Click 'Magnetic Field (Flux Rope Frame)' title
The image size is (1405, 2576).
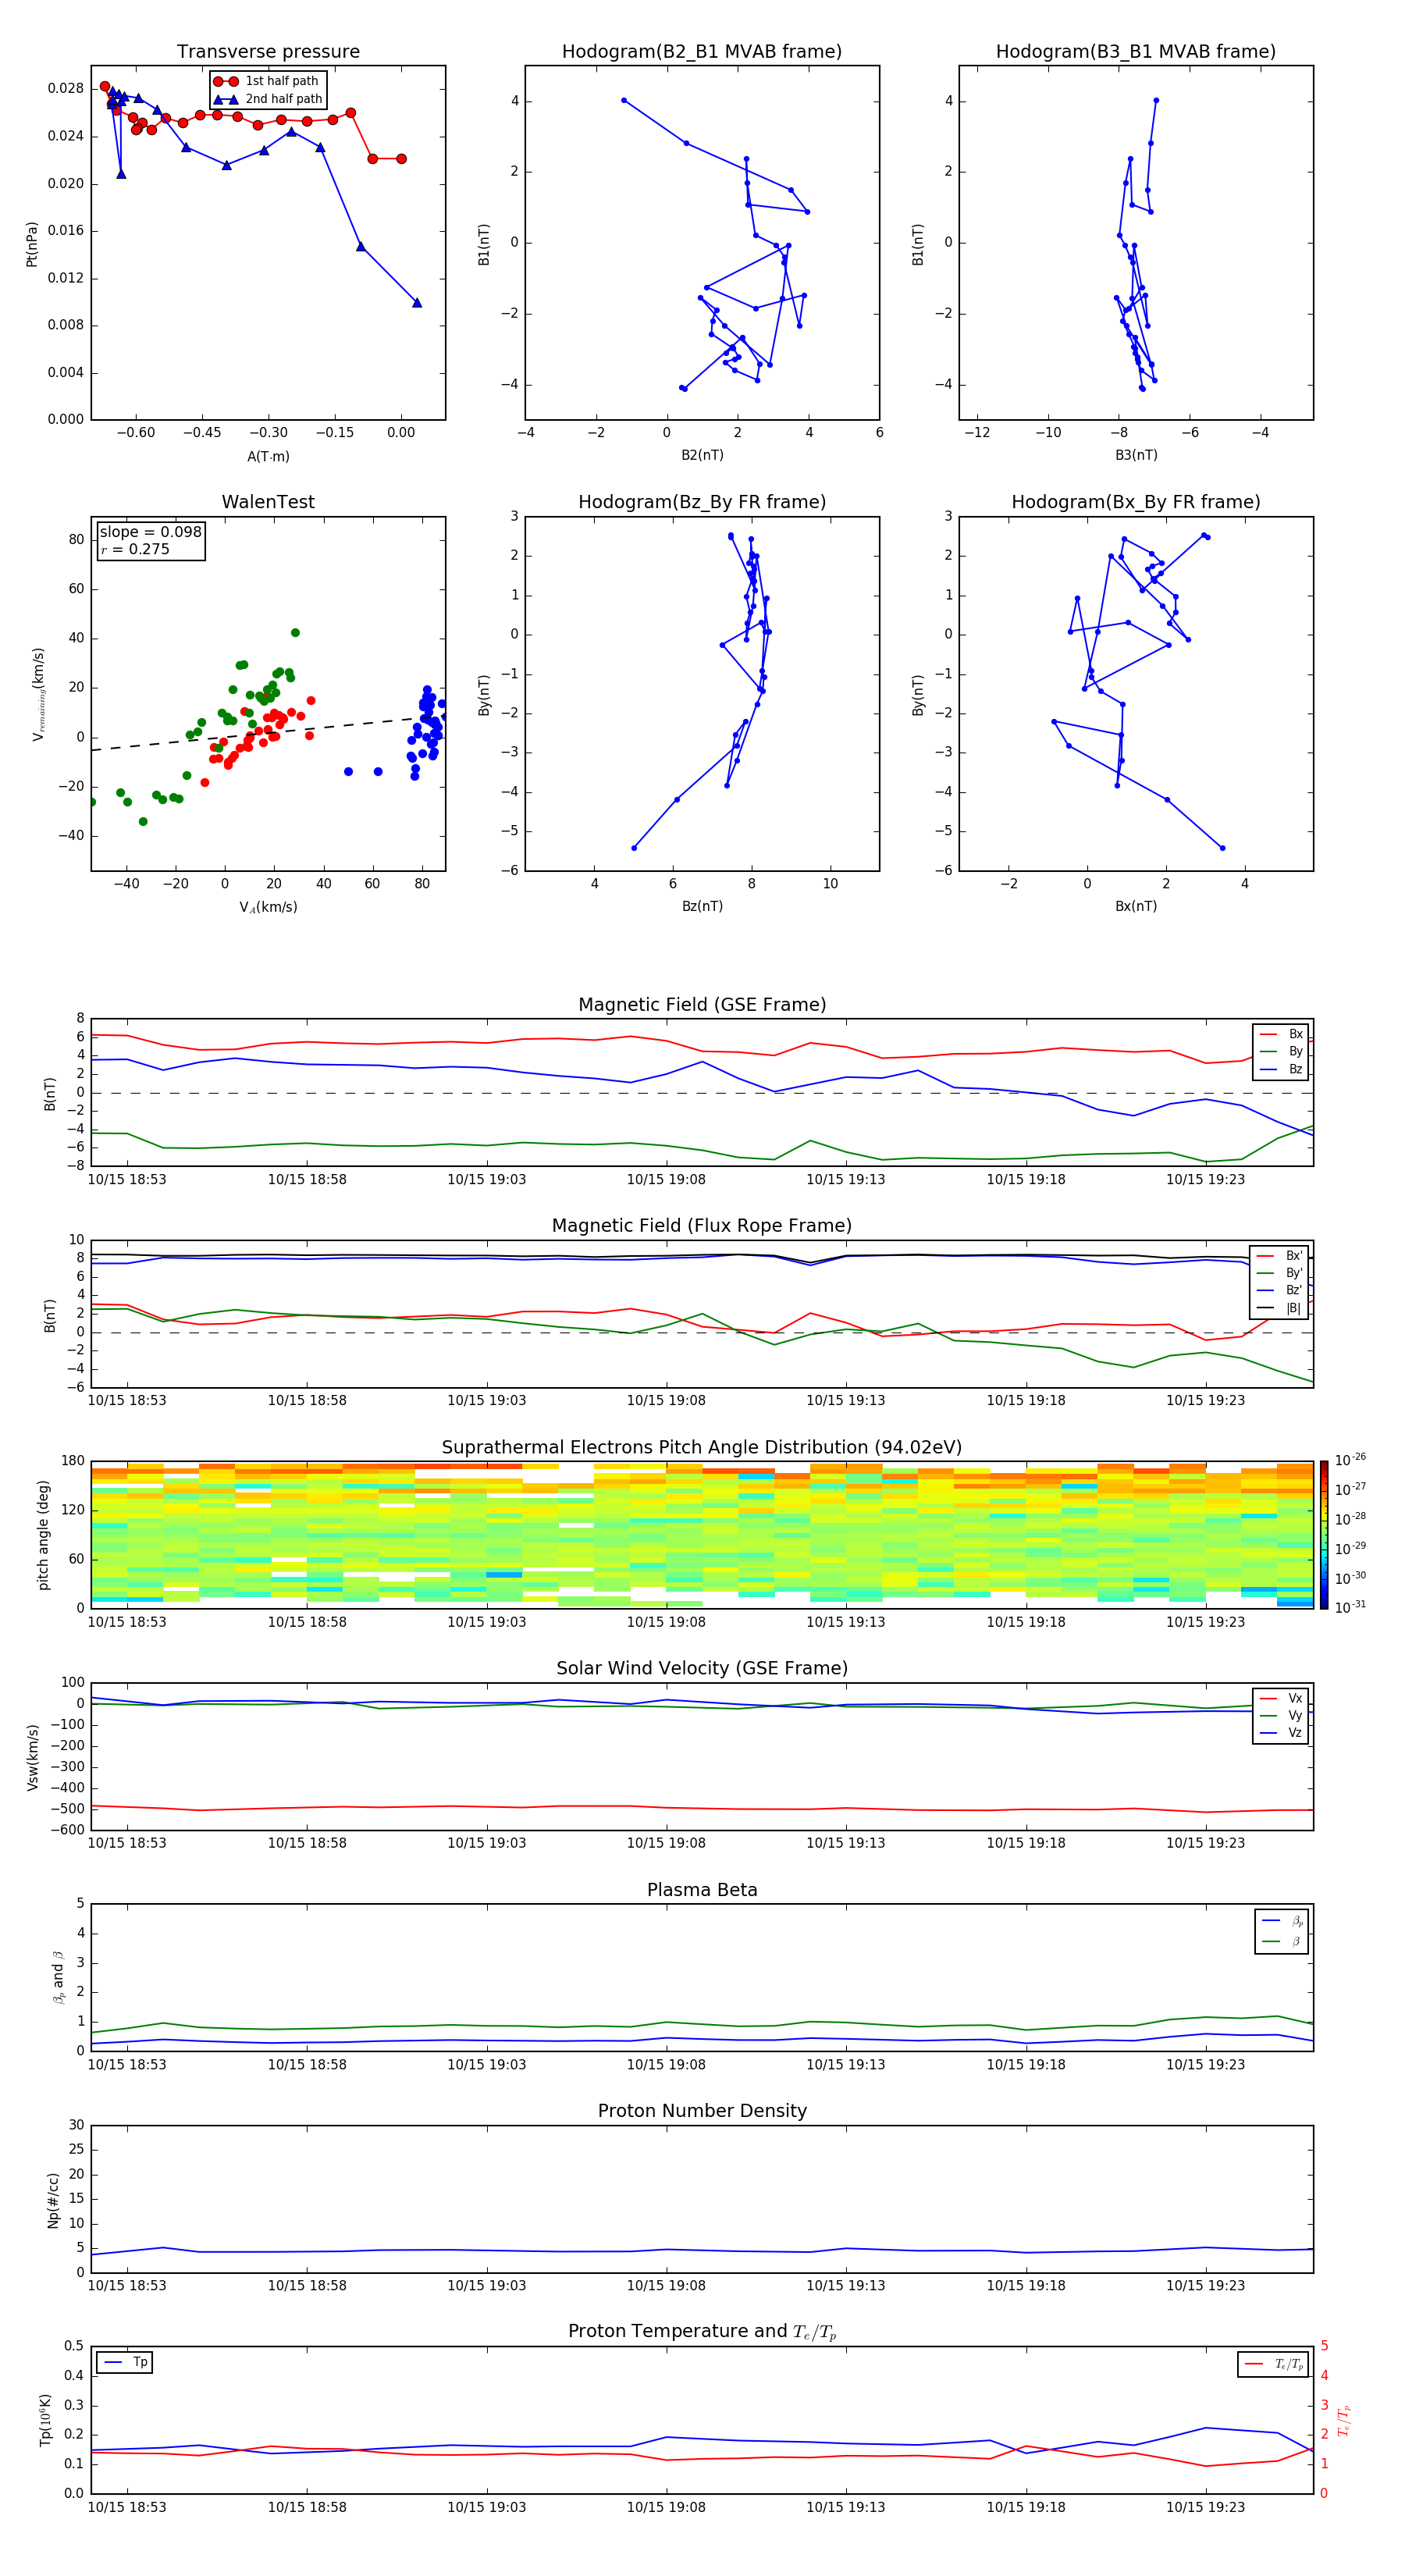702,1226
